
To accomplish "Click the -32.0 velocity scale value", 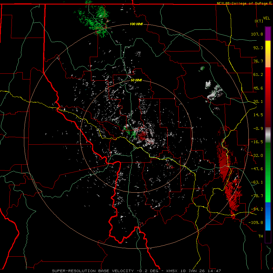I will click(257, 156).
